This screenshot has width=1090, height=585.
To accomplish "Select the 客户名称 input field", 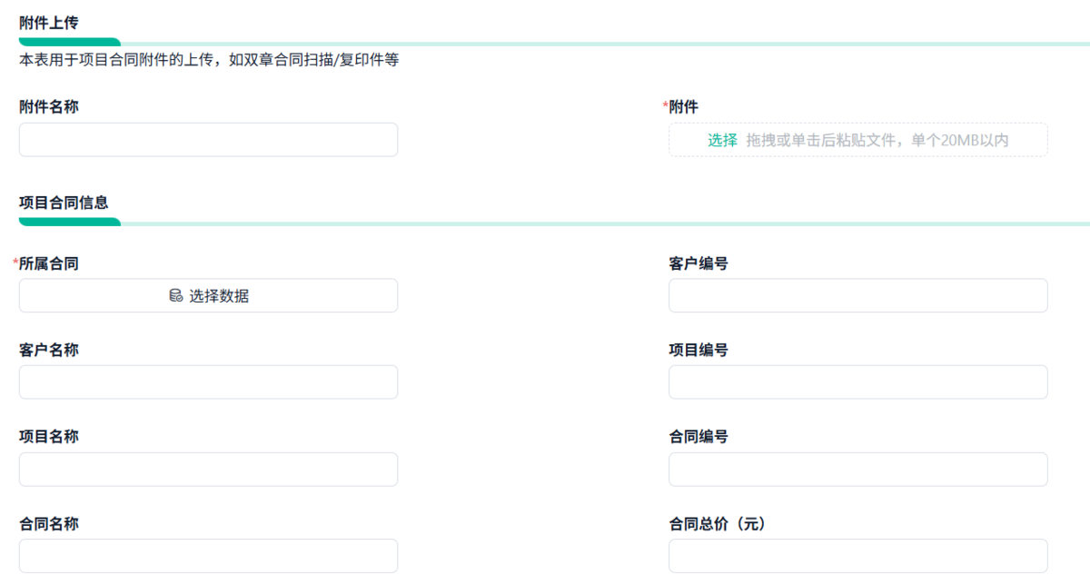I will pyautogui.click(x=208, y=382).
